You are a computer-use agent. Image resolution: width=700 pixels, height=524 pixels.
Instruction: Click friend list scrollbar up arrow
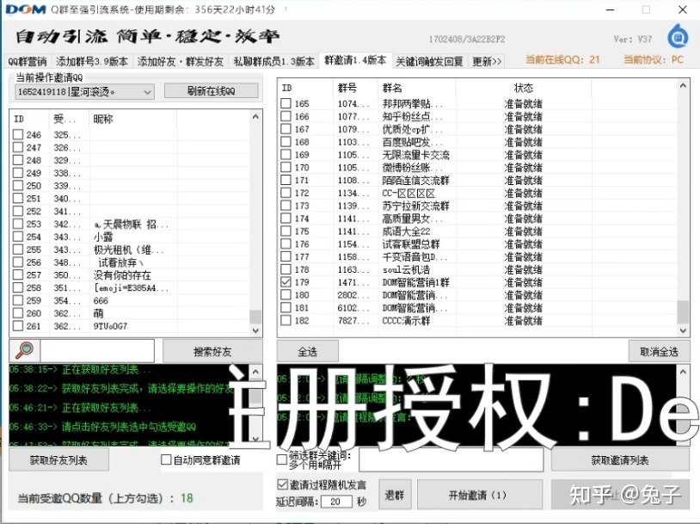[255, 117]
